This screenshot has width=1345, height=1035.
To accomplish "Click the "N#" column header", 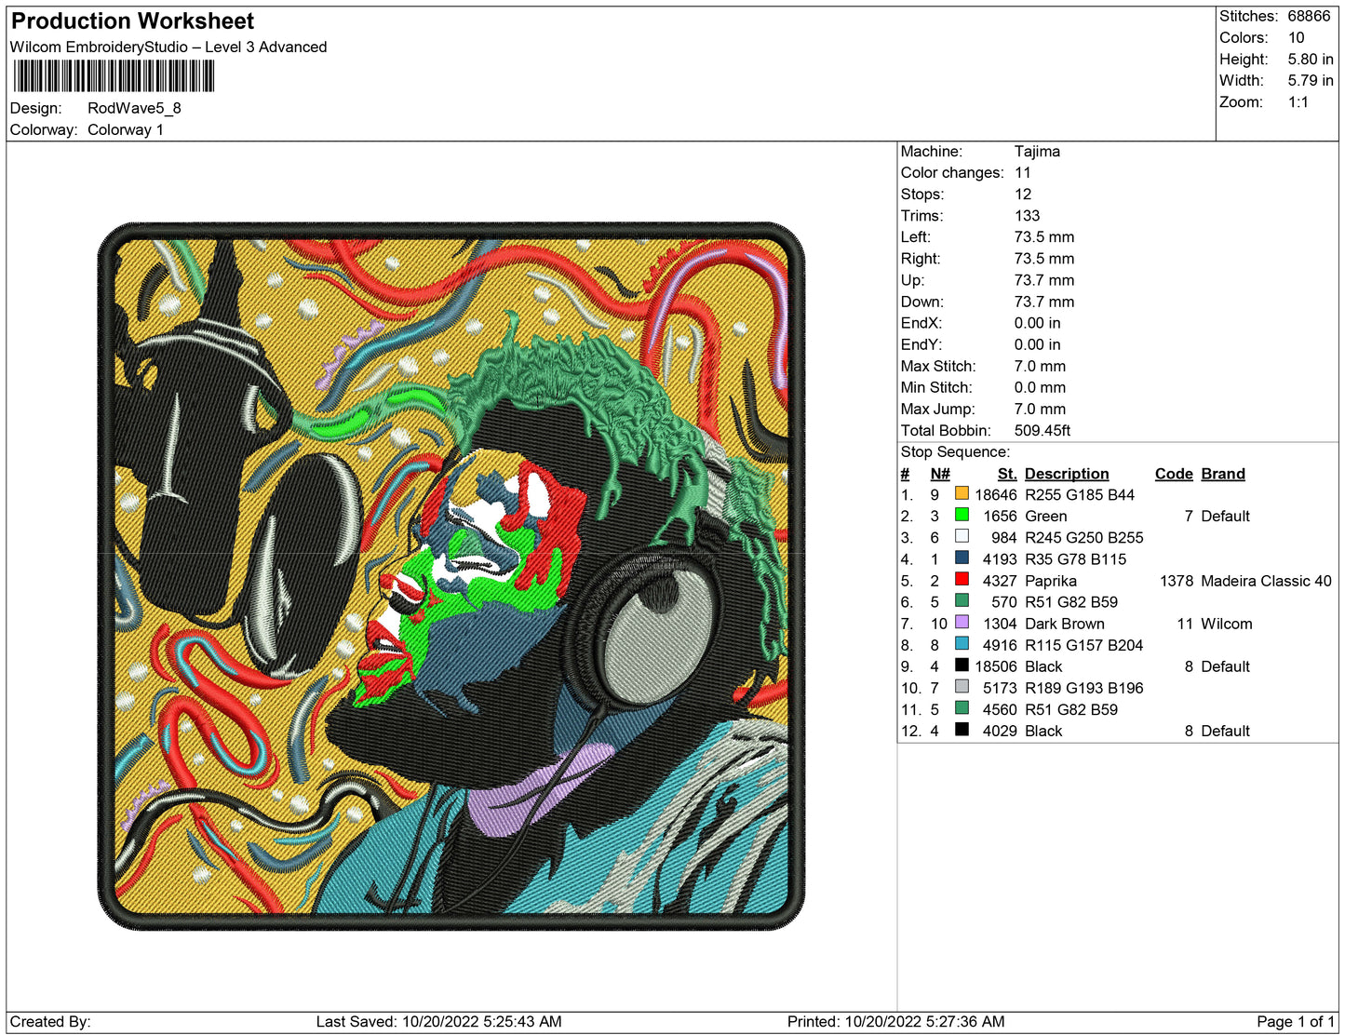I will click(x=940, y=474).
